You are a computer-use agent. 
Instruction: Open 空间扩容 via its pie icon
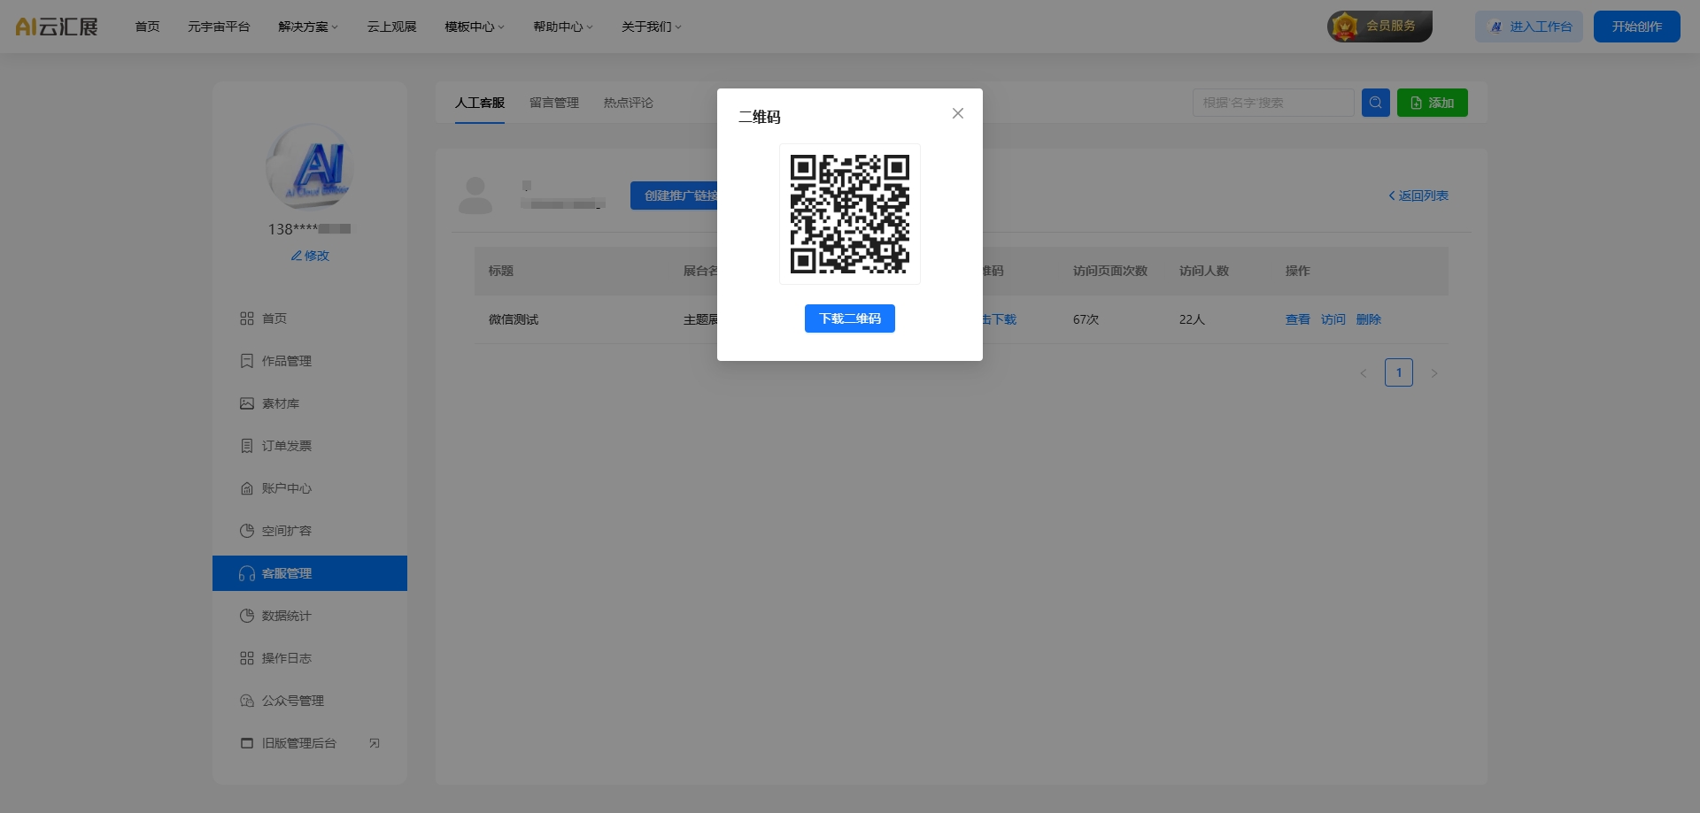(x=248, y=531)
